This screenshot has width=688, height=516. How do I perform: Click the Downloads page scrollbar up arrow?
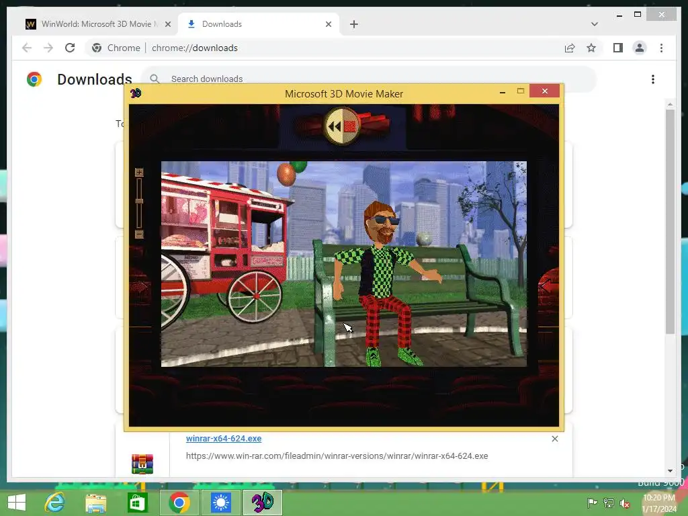(670, 104)
